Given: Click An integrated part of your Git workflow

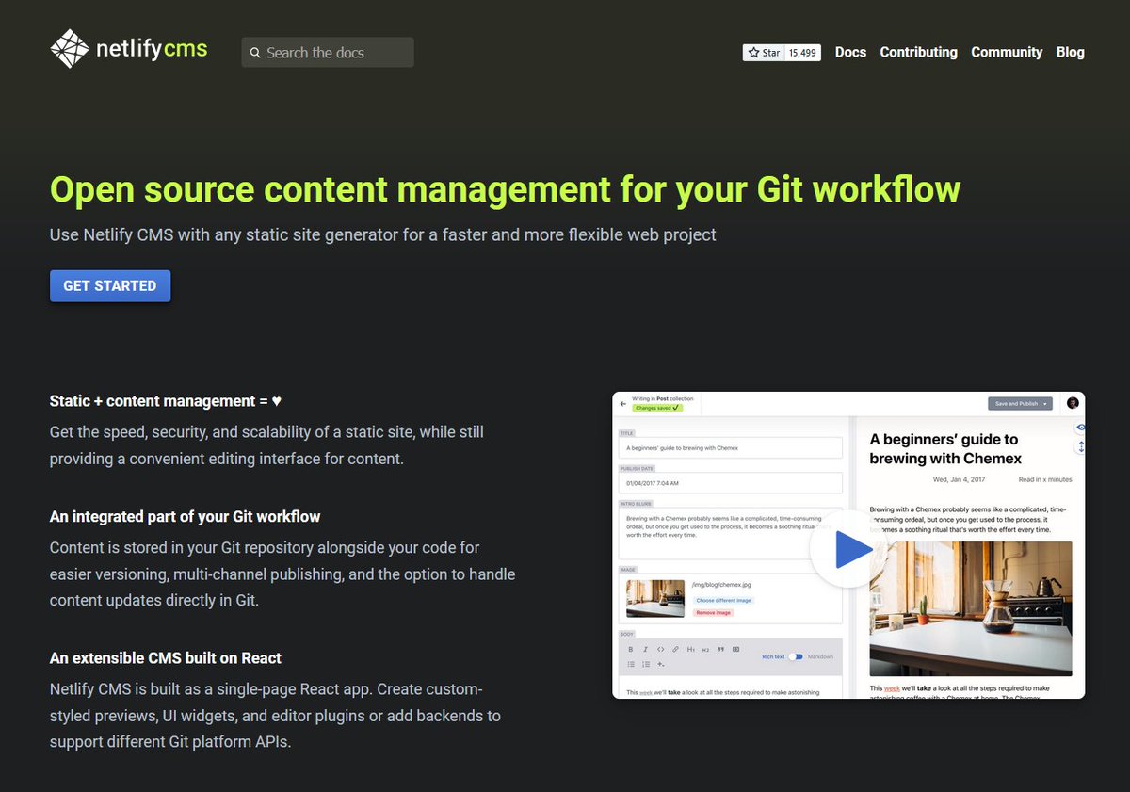Looking at the screenshot, I should (x=186, y=517).
